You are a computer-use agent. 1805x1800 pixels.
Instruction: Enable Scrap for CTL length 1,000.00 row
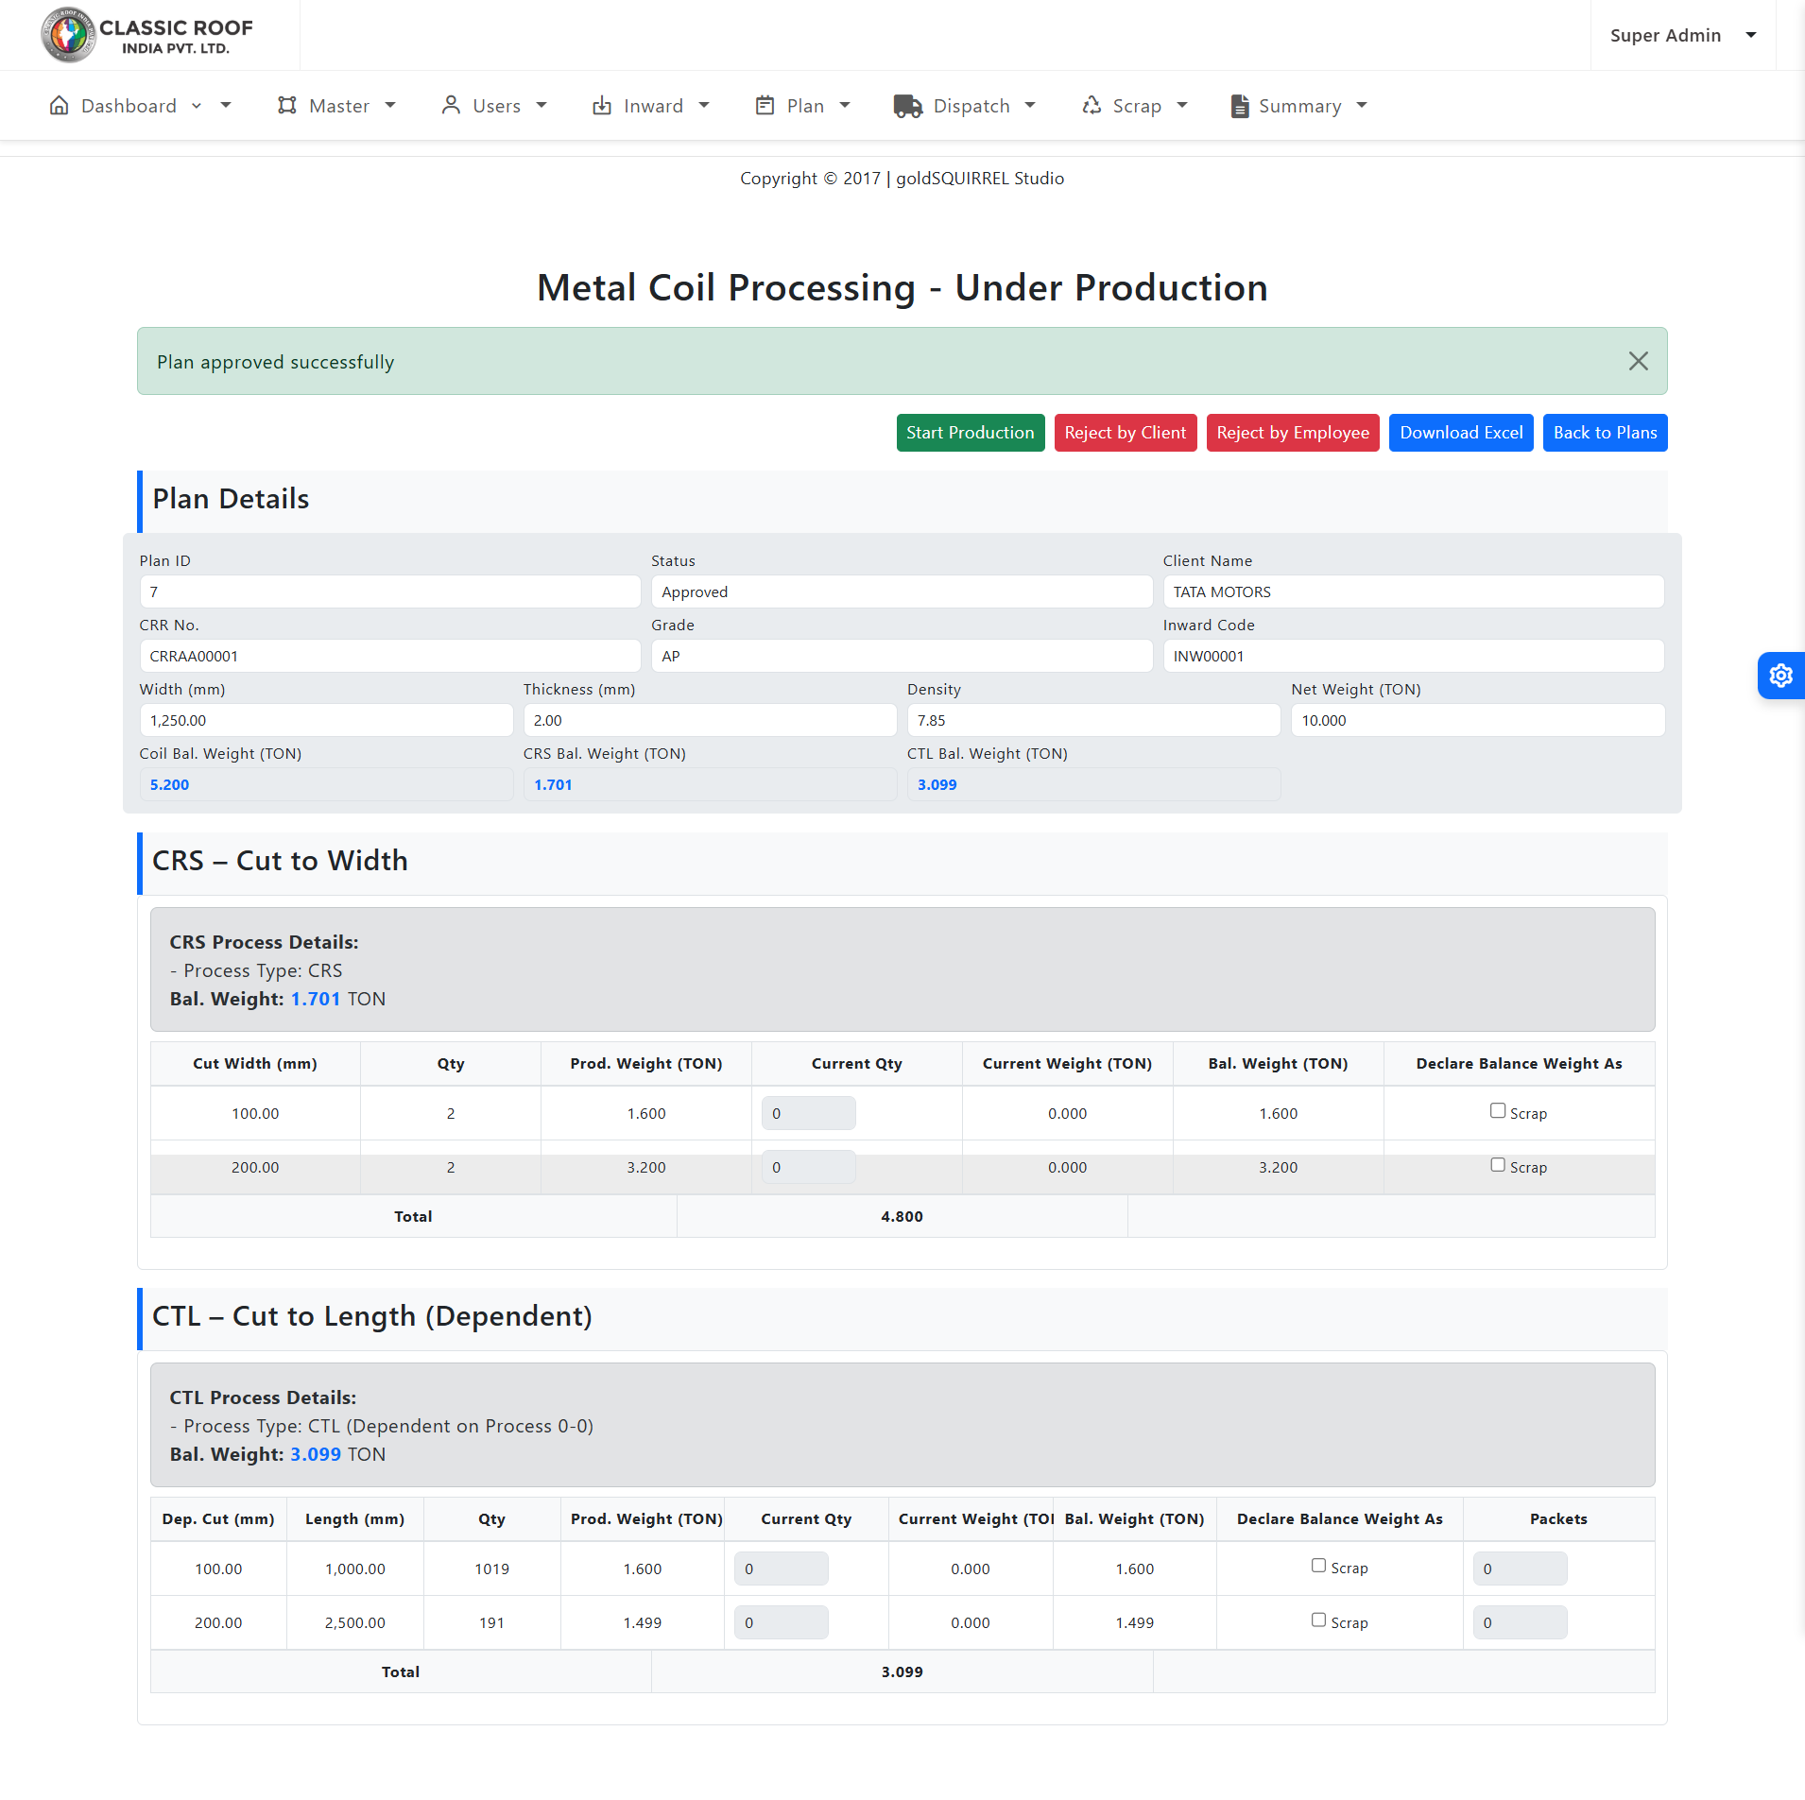(1318, 1566)
